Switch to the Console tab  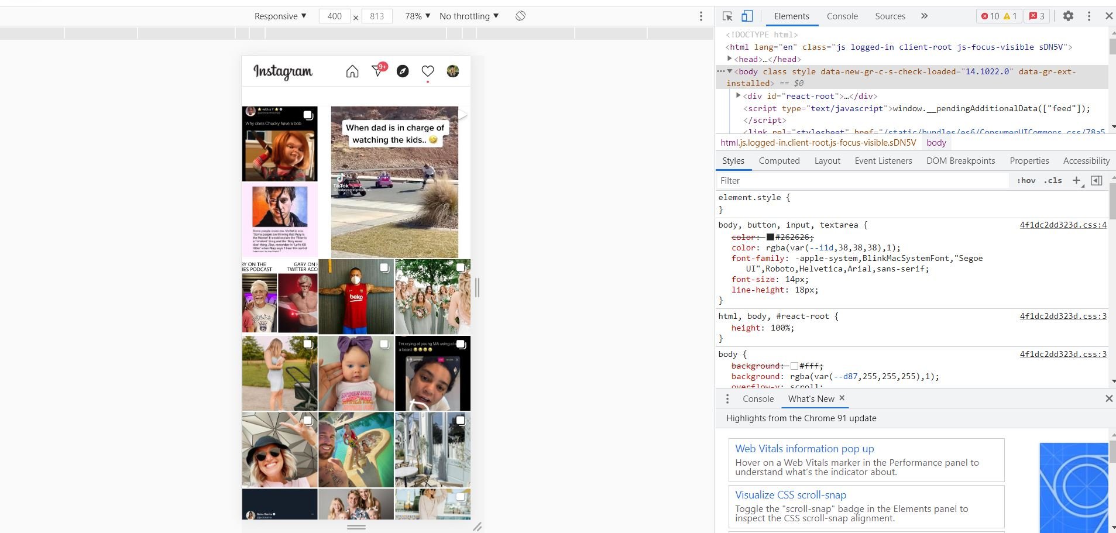(842, 16)
